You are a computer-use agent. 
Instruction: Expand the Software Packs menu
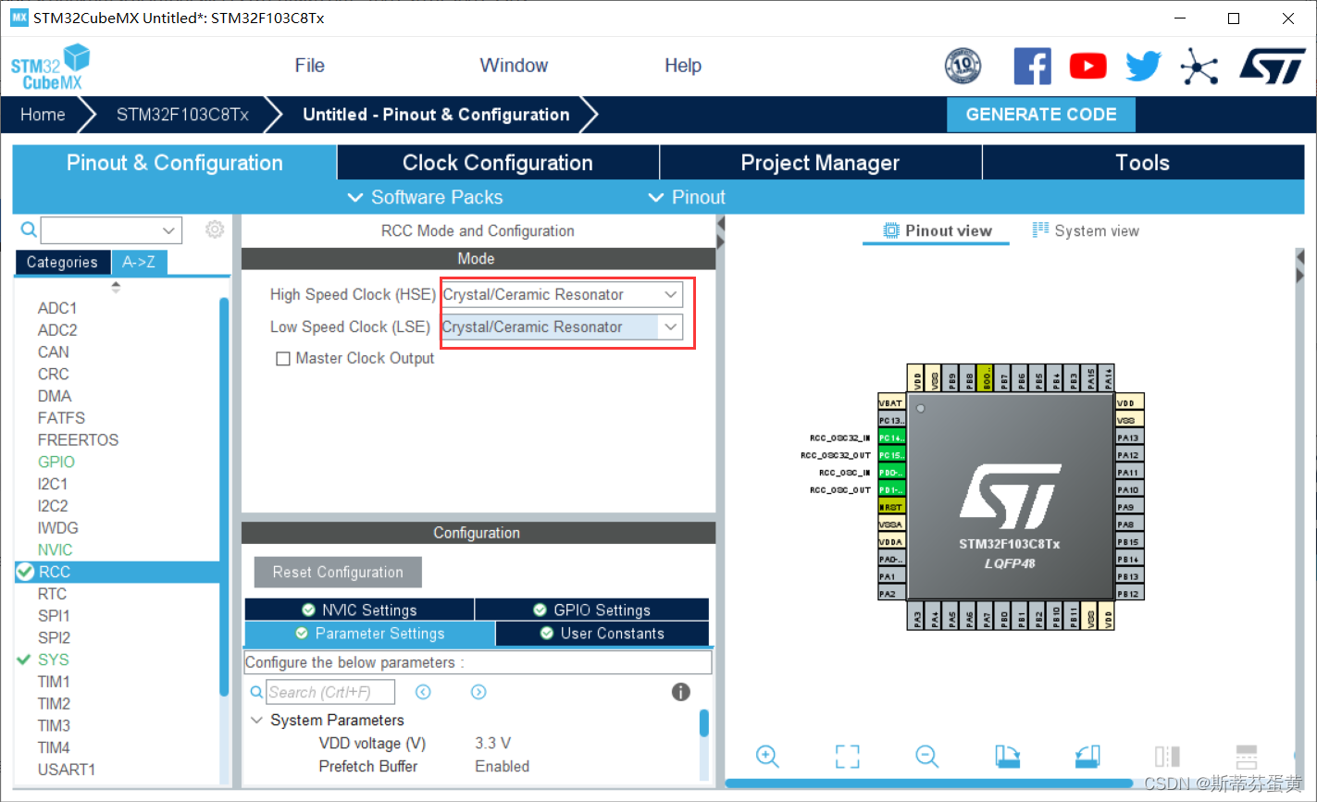(425, 197)
